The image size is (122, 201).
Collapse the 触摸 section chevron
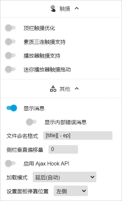click(x=77, y=9)
